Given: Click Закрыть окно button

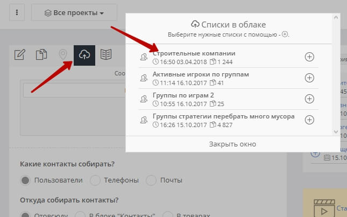Looking at the screenshot, I should pos(232,144).
